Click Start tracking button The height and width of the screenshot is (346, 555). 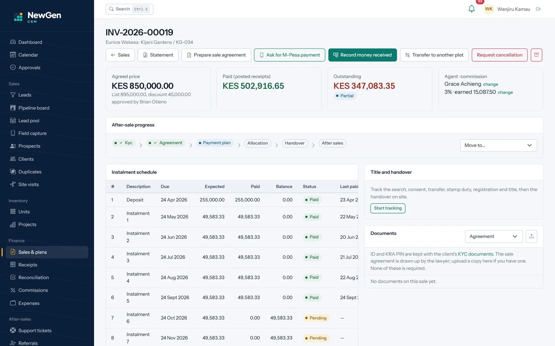pos(388,208)
